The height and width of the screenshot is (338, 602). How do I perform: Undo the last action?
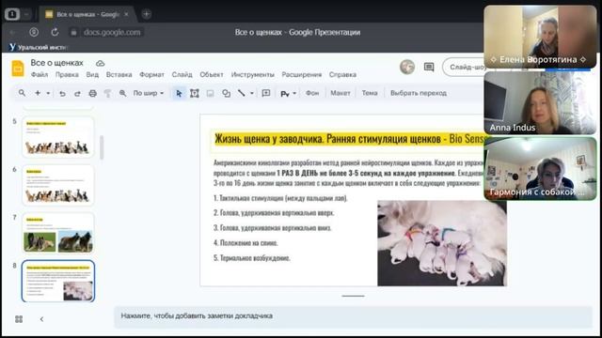click(62, 93)
